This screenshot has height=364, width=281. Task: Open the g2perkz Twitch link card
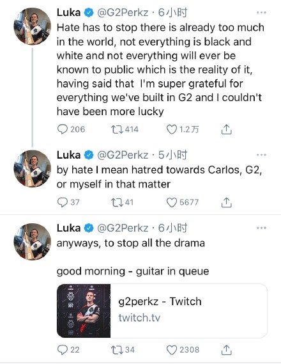[x=162, y=311]
